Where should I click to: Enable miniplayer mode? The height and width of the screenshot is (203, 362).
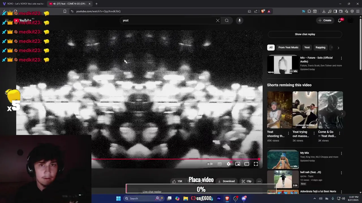coord(238,164)
